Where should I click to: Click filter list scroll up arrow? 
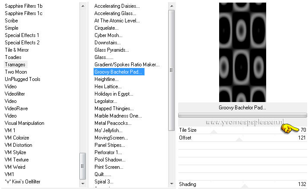[x=172, y=6]
